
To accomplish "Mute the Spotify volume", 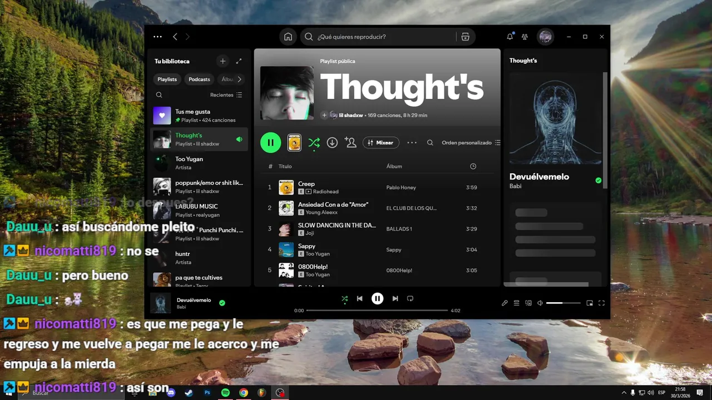I will (x=540, y=303).
